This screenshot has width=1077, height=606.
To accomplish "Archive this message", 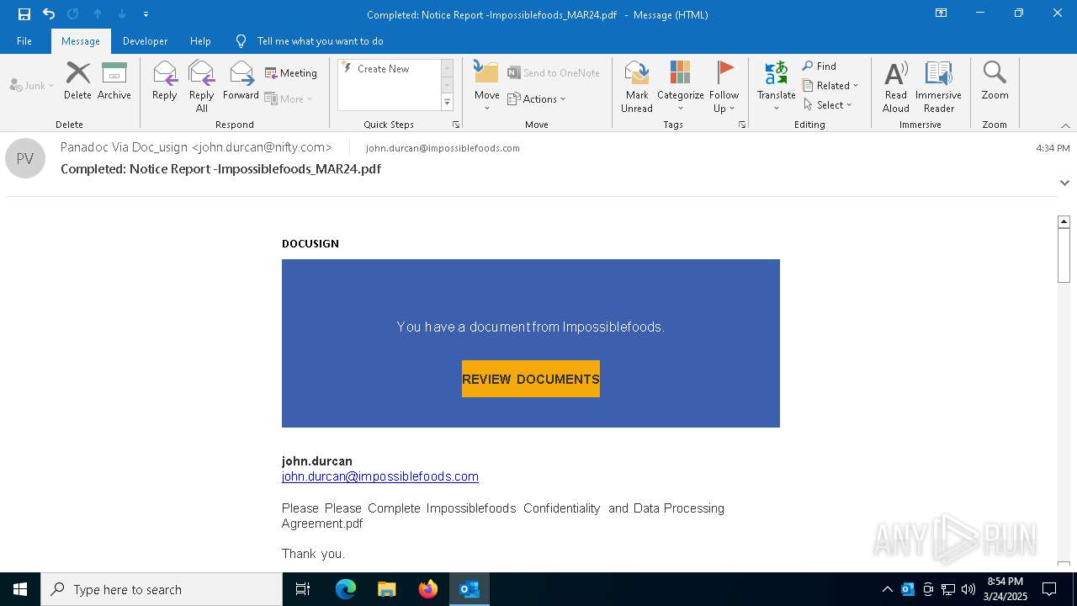I will coord(114,81).
